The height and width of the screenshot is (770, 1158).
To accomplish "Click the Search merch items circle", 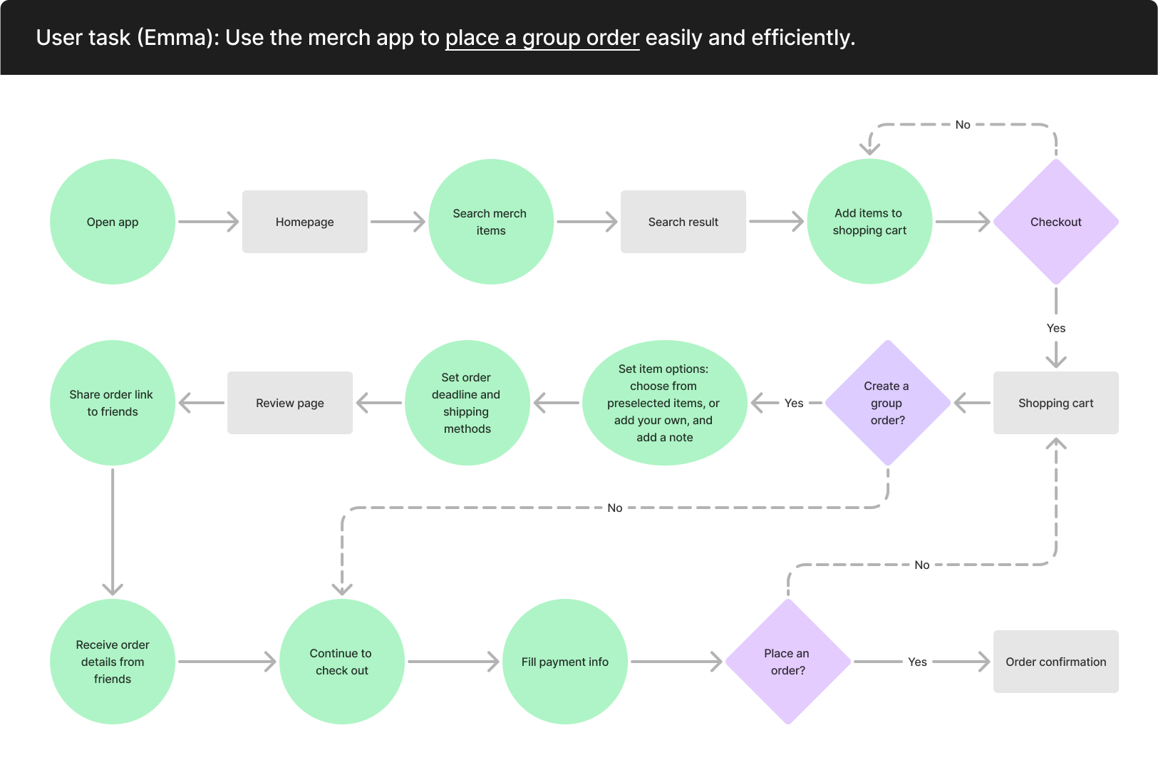I will coord(490,222).
